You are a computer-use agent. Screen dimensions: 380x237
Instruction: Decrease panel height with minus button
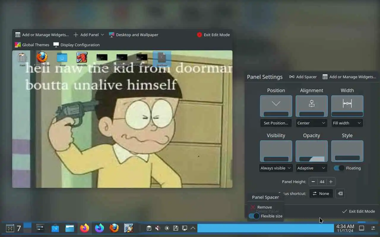313,182
